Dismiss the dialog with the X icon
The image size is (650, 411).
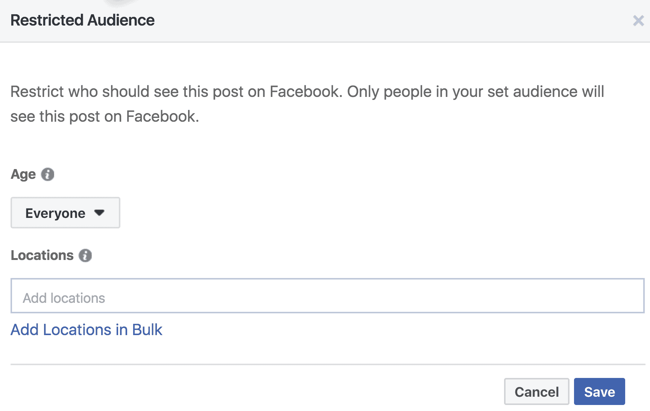click(638, 20)
